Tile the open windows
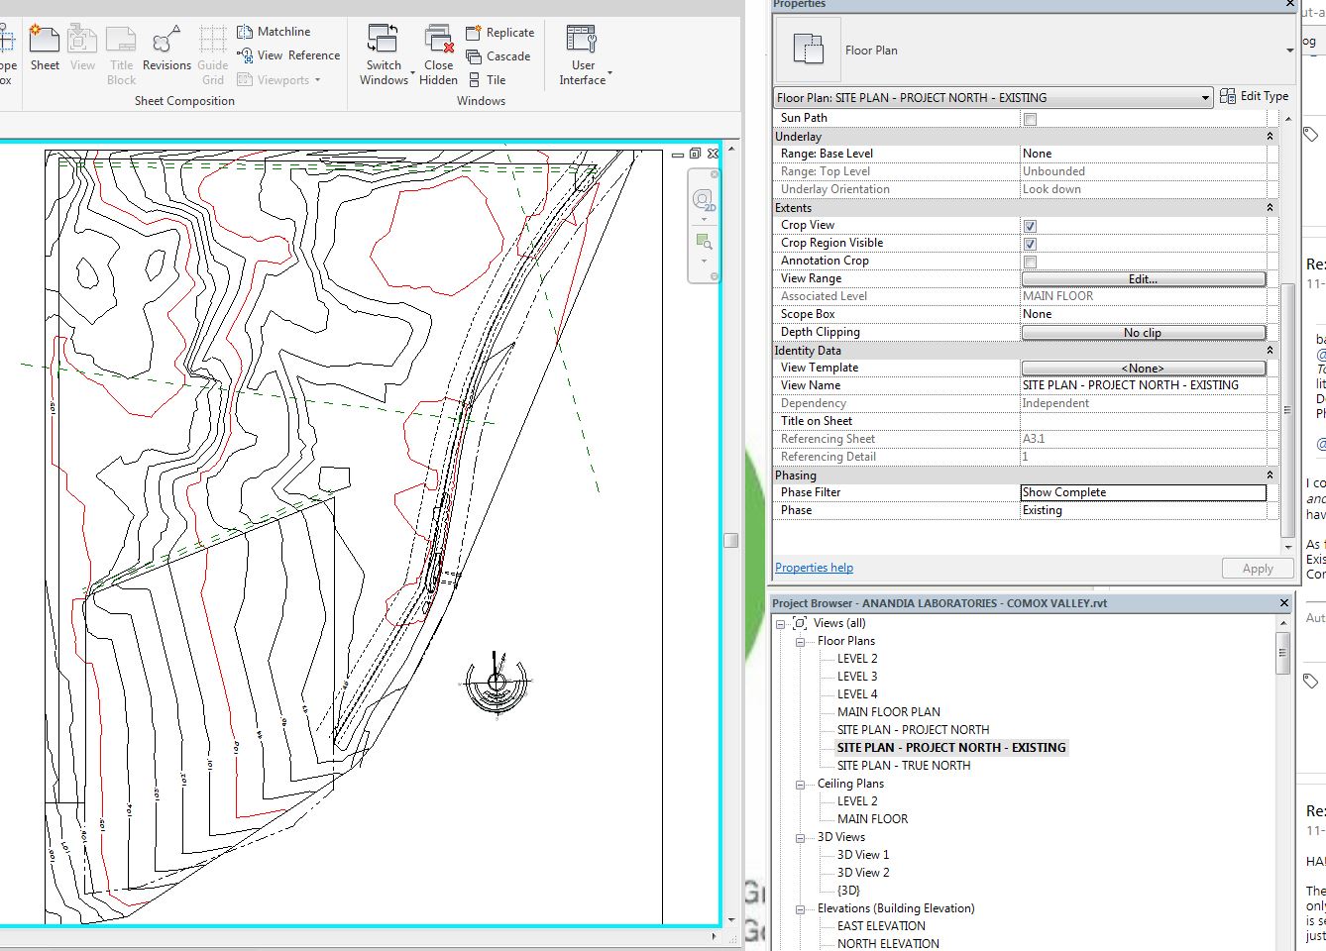 click(x=487, y=80)
